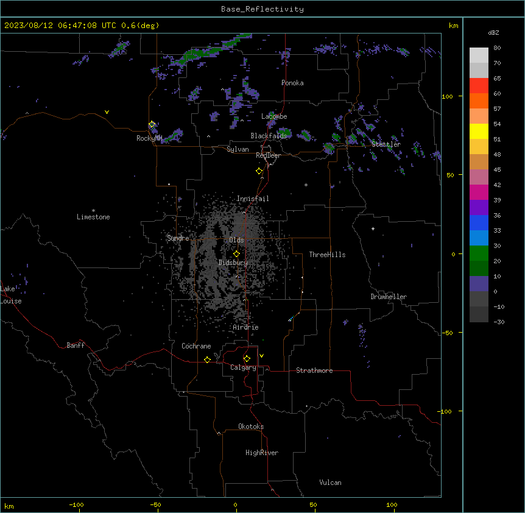The width and height of the screenshot is (525, 513).
Task: Select the yellow diamond marker below Cochrane
Action: click(207, 359)
